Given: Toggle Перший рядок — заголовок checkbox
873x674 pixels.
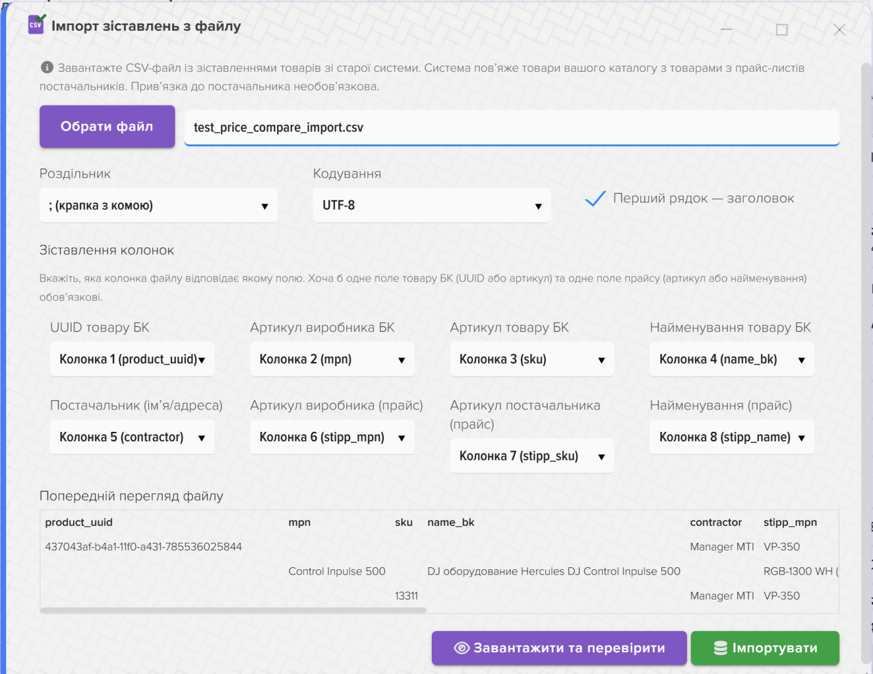Looking at the screenshot, I should pyautogui.click(x=595, y=198).
